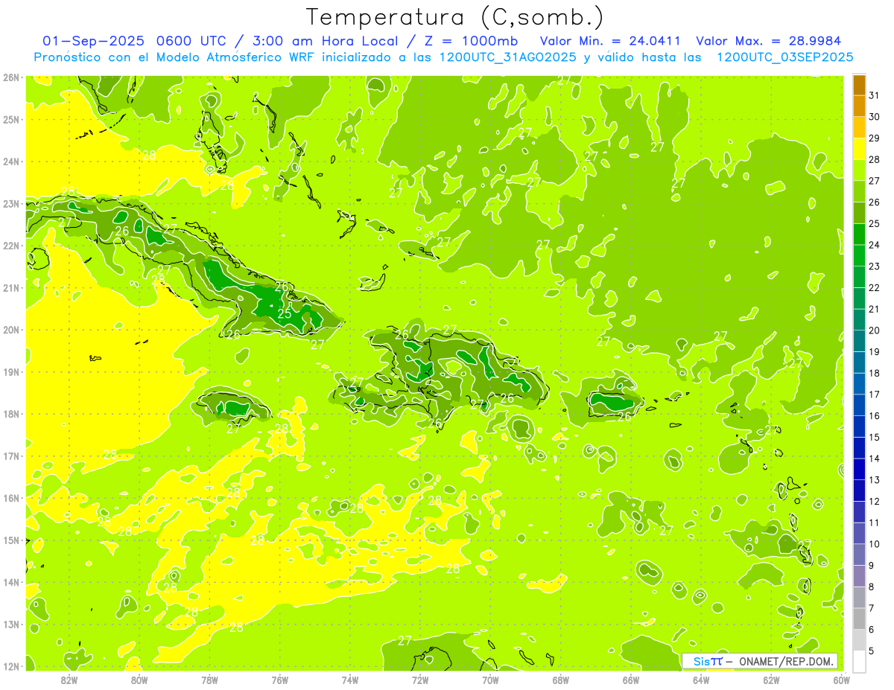Click the '29' color bar scale label

(875, 138)
